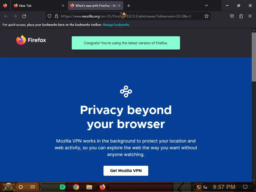Show site security info via padlock icon
The height and width of the screenshot is (192, 256).
click(x=56, y=16)
